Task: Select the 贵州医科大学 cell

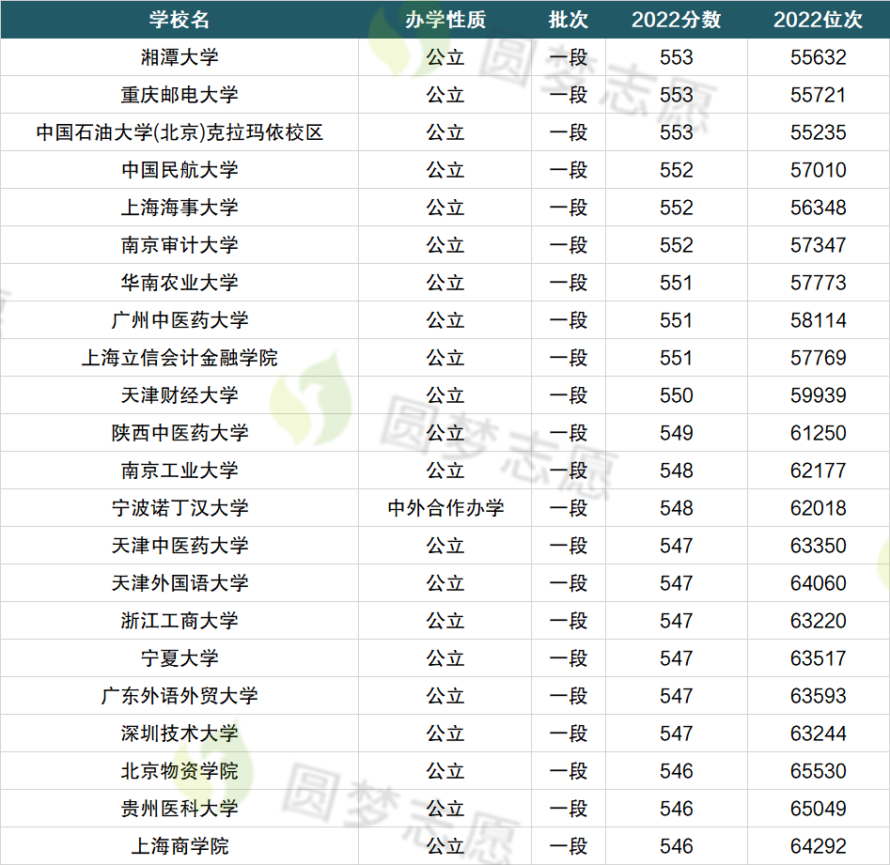Action: 180,809
